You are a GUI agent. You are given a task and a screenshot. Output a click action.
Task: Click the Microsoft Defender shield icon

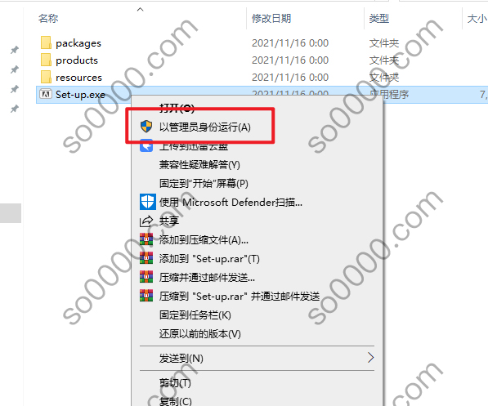point(147,202)
